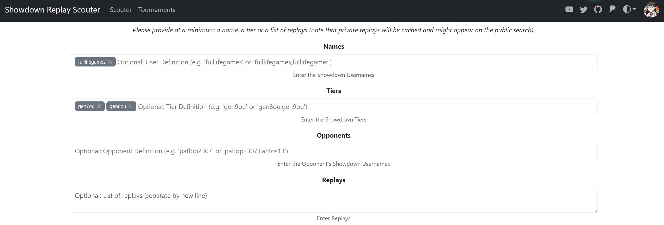The image size is (664, 225).
Task: Select the gen7ou tag label
Action: [x=86, y=106]
